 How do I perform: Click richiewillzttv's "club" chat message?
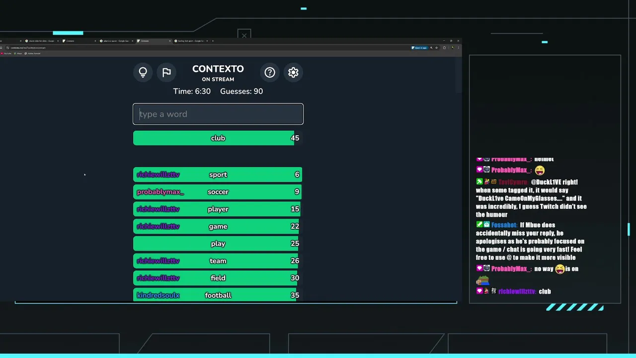coord(545,291)
